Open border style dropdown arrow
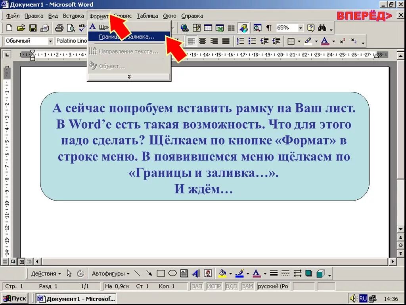The height and width of the screenshot is (305, 406). pos(299,41)
